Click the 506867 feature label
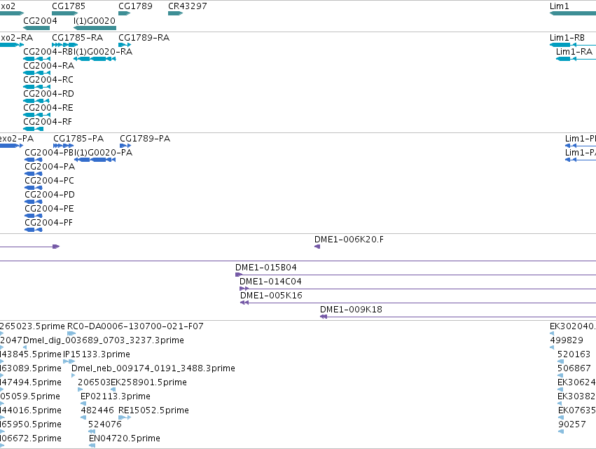 (x=574, y=368)
